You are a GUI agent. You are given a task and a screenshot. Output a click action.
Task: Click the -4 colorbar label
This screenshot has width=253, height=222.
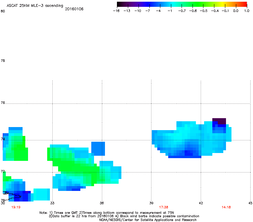[158, 11]
